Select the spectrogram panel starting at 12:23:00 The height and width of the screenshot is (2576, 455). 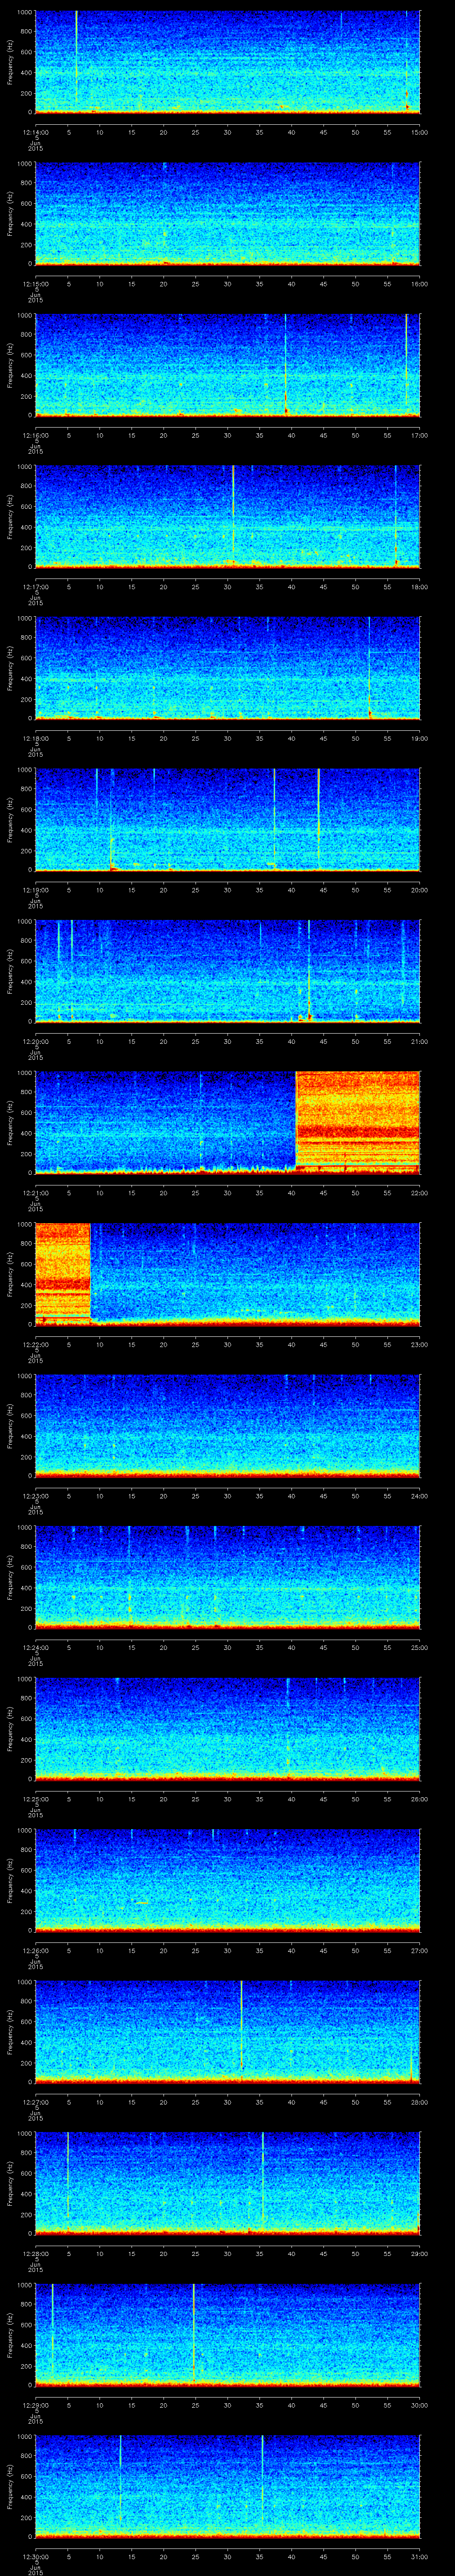[227, 1425]
